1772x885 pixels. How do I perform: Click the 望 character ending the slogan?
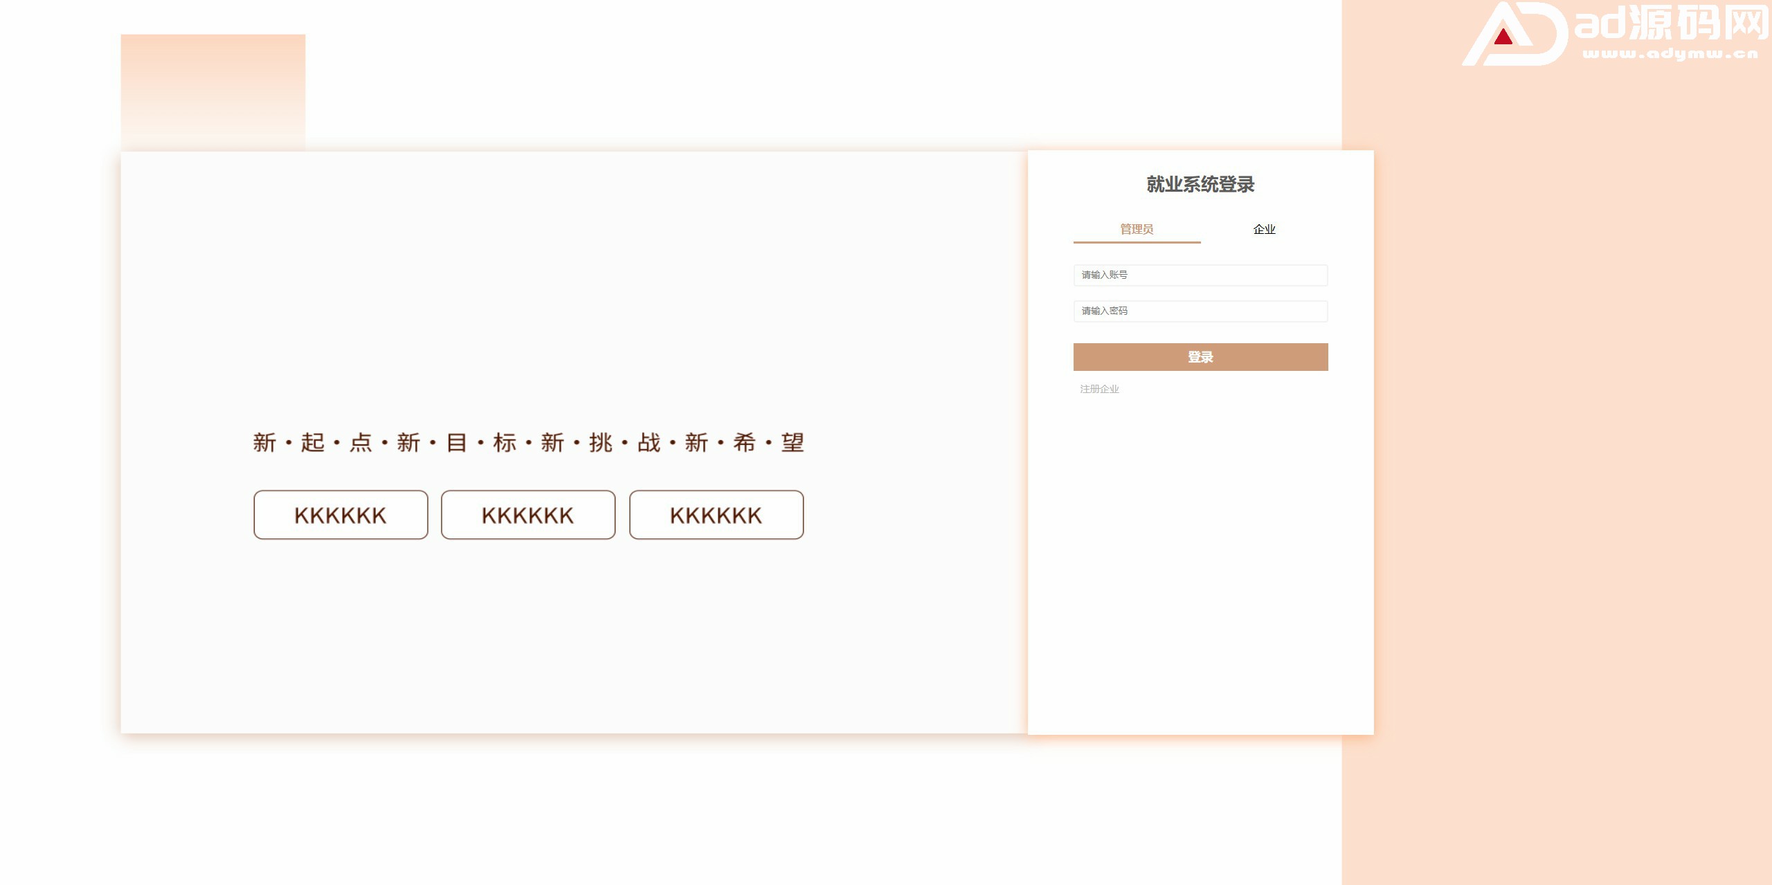(793, 442)
